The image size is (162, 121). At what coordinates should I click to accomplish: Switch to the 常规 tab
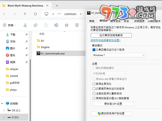(92, 21)
